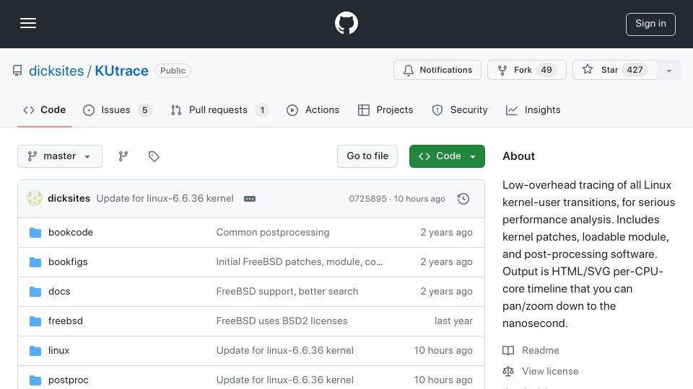The image size is (693, 389).
Task: Click the Issues count badge 5
Action: click(x=144, y=110)
